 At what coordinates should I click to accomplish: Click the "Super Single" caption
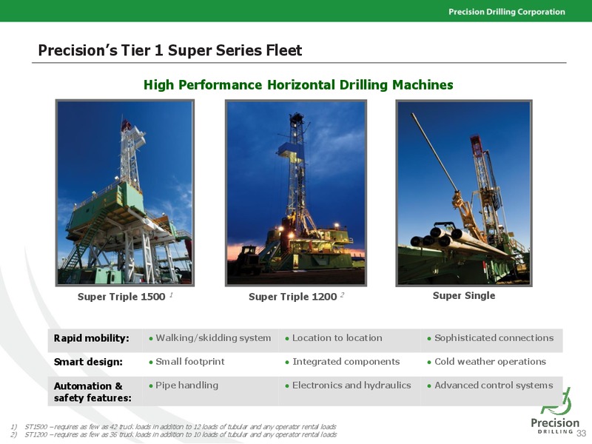click(x=464, y=295)
